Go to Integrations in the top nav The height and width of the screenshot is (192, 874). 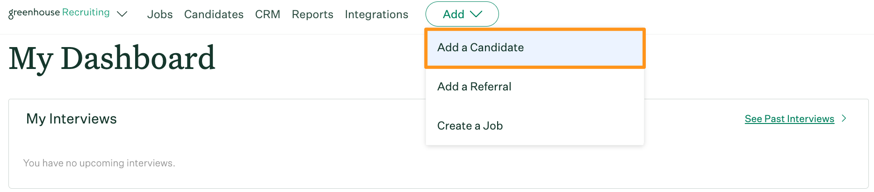[x=376, y=14]
